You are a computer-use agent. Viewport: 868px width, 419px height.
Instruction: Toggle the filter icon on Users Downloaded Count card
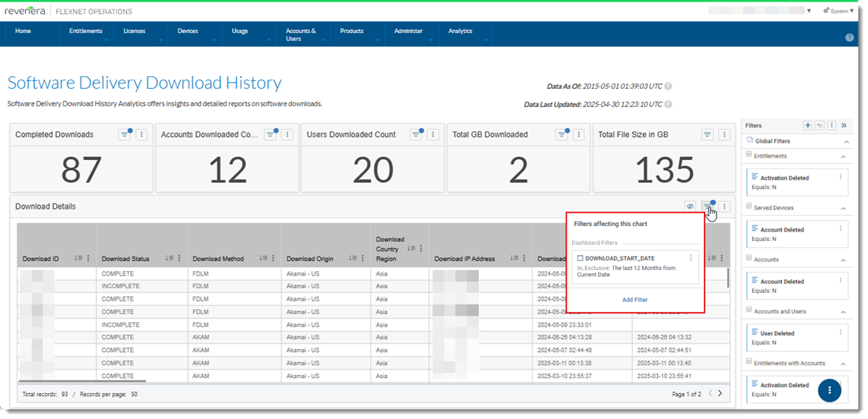[416, 135]
